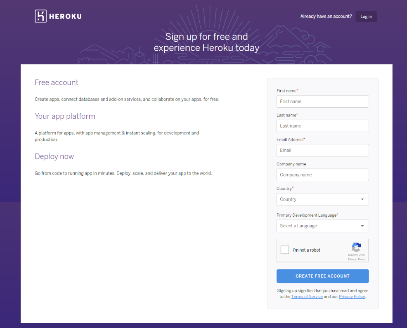Image resolution: width=407 pixels, height=328 pixels.
Task: Click the Free account heading
Action: pyautogui.click(x=56, y=82)
